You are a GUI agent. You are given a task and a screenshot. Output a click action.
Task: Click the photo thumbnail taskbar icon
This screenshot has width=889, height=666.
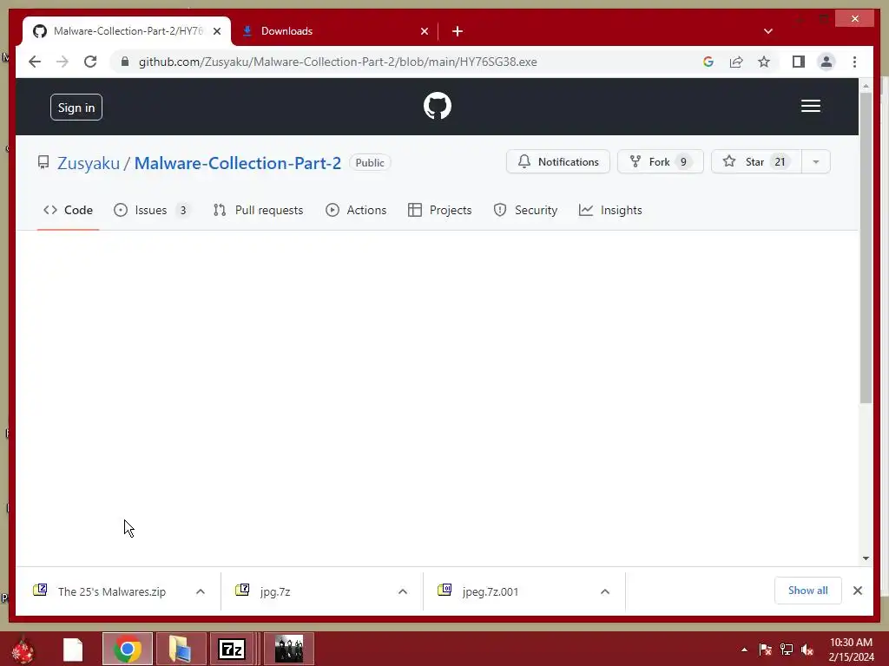(289, 649)
